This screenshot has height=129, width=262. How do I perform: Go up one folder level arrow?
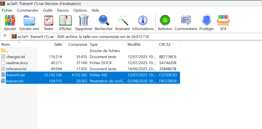(5, 36)
